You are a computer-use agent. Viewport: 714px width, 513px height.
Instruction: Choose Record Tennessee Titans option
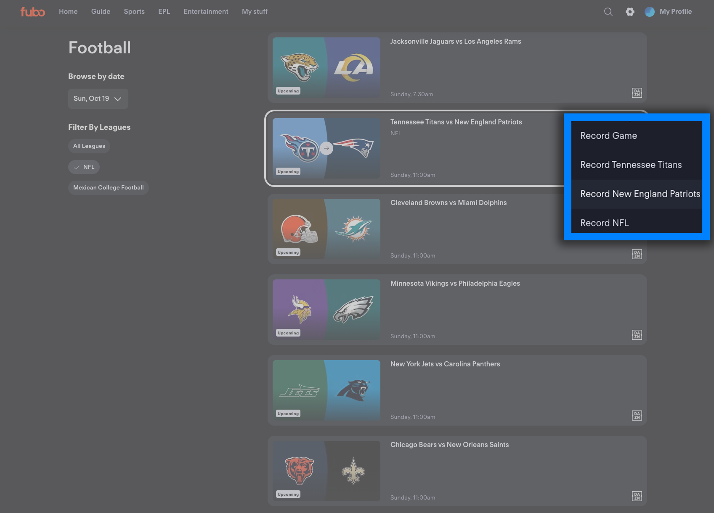pyautogui.click(x=637, y=165)
